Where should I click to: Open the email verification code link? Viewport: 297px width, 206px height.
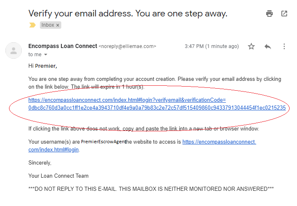pos(157,104)
